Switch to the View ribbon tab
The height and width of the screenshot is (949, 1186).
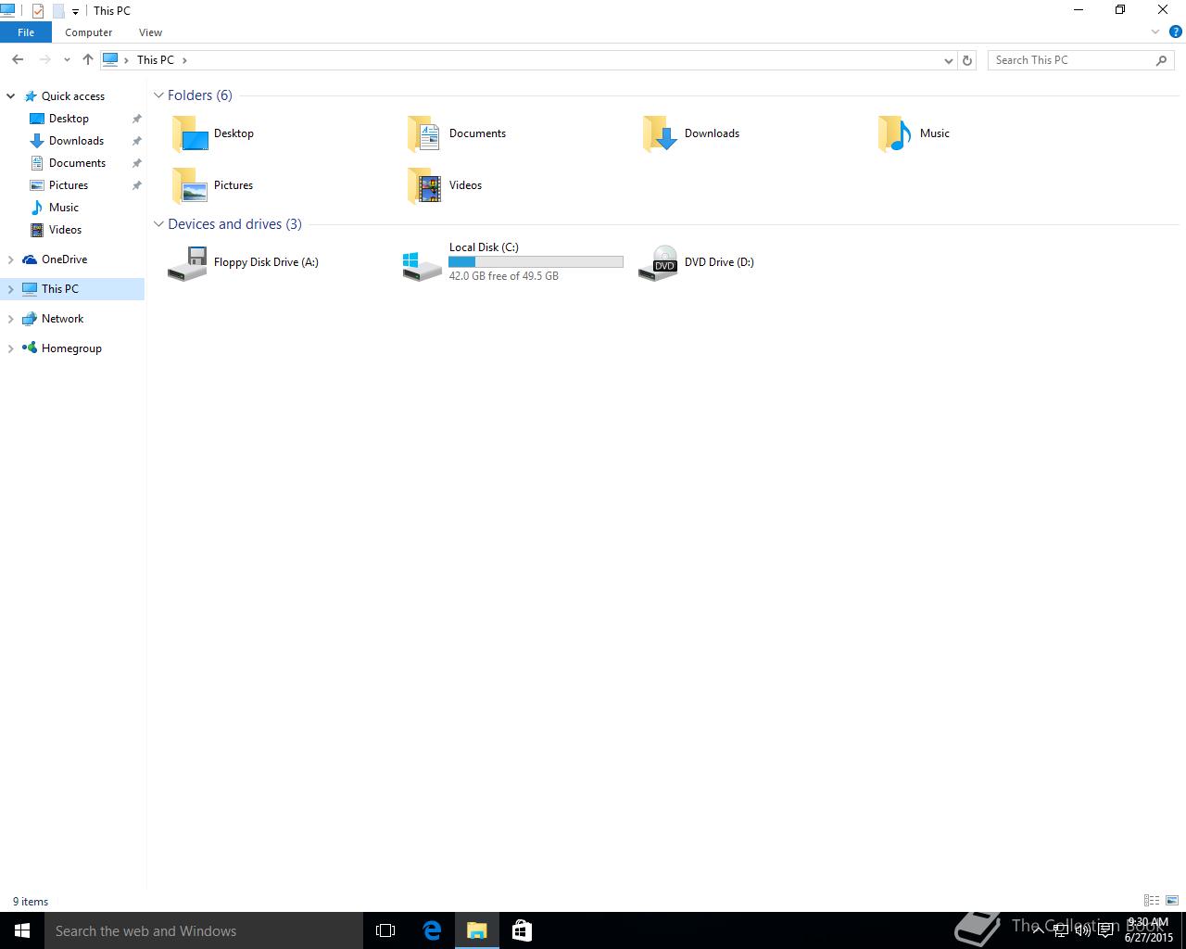point(150,32)
